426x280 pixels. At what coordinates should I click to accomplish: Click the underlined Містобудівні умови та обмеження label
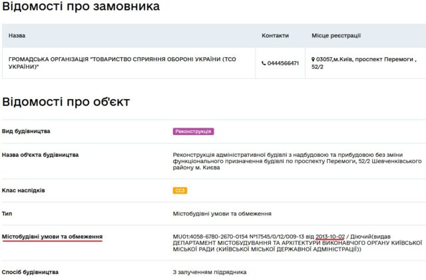52,237
